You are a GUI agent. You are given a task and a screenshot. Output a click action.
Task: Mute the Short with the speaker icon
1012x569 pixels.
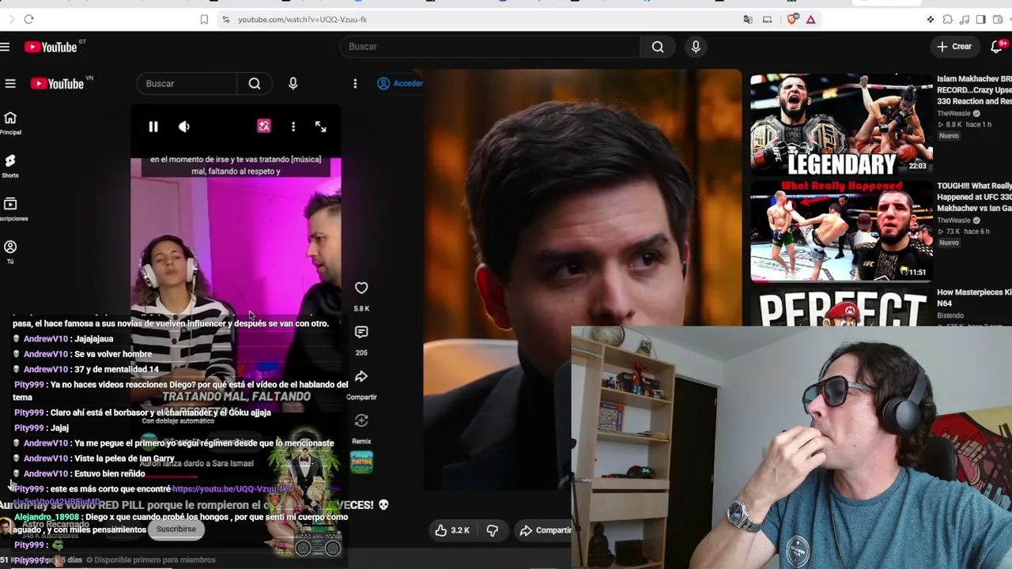(184, 126)
